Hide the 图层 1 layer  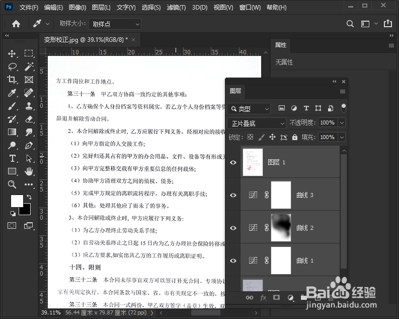[x=233, y=163]
